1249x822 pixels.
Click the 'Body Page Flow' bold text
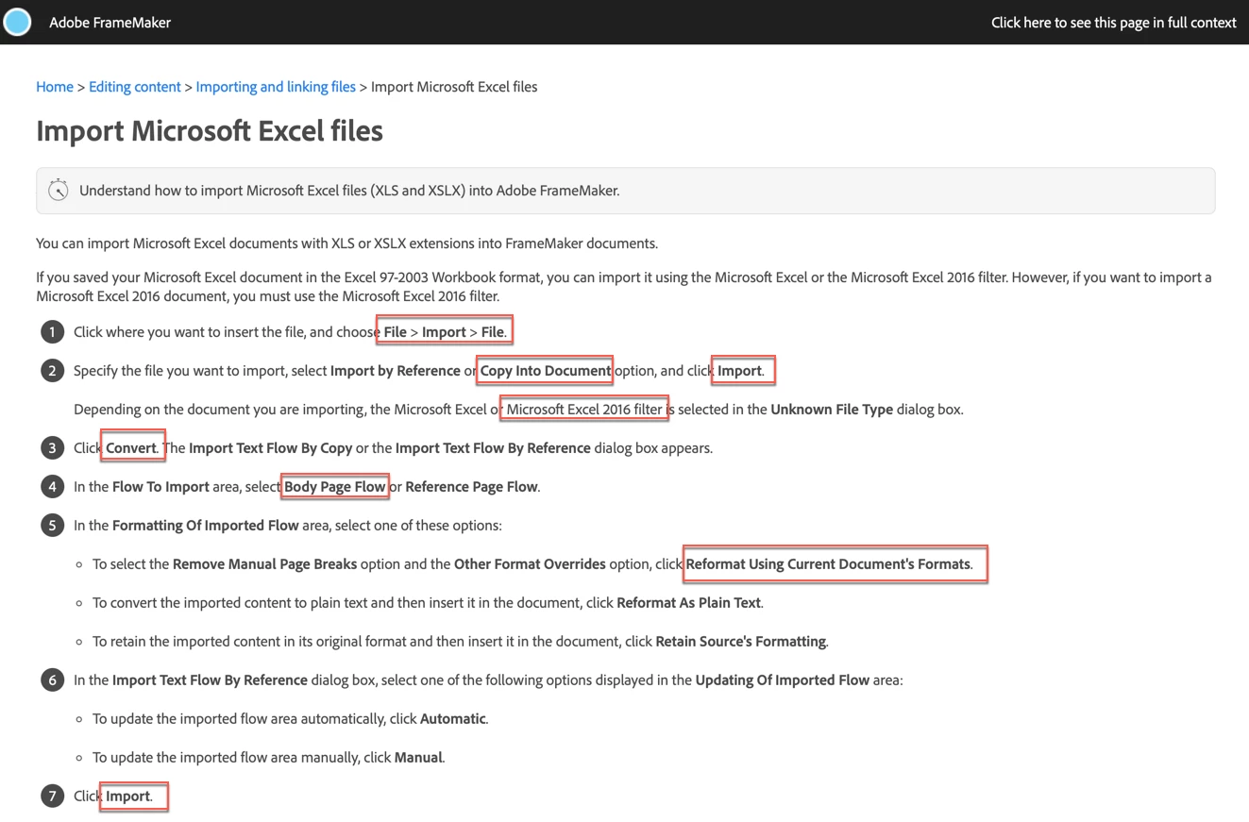coord(335,487)
